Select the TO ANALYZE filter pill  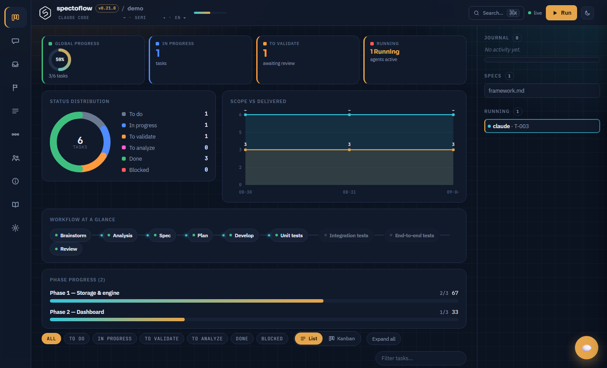207,339
